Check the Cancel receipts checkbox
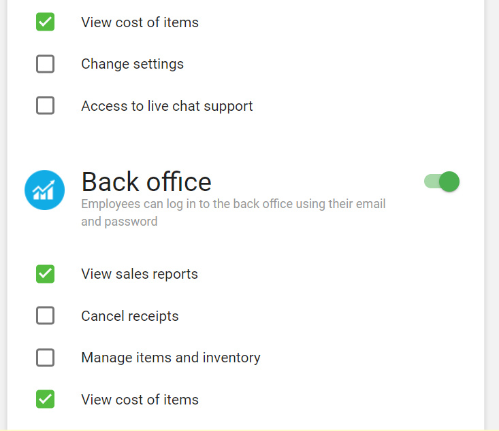Screen dimensions: 499x431 [x=45, y=315]
